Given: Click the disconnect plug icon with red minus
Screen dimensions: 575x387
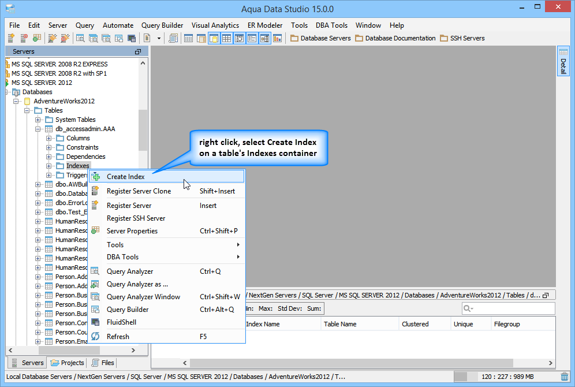Looking at the screenshot, I should (65, 38).
